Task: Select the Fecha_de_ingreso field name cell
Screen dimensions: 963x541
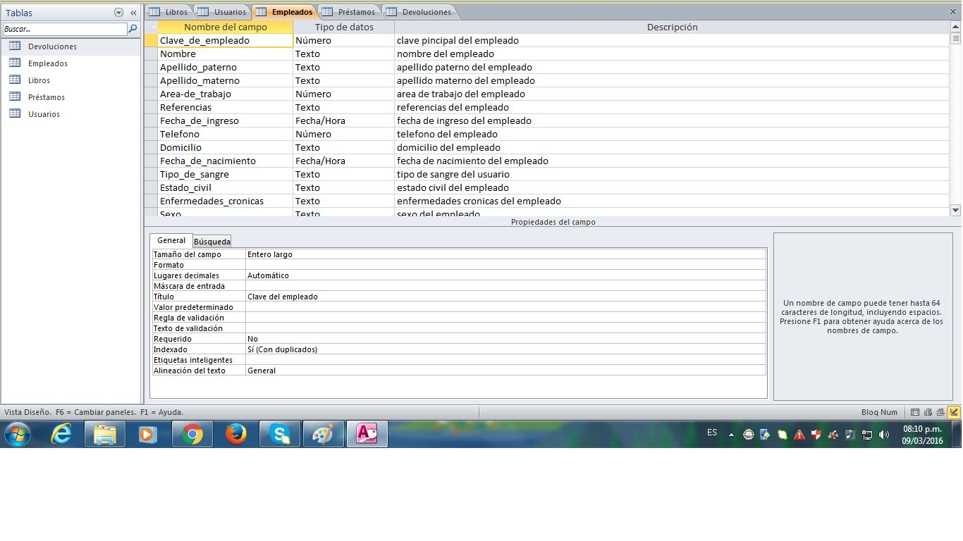Action: (x=224, y=120)
